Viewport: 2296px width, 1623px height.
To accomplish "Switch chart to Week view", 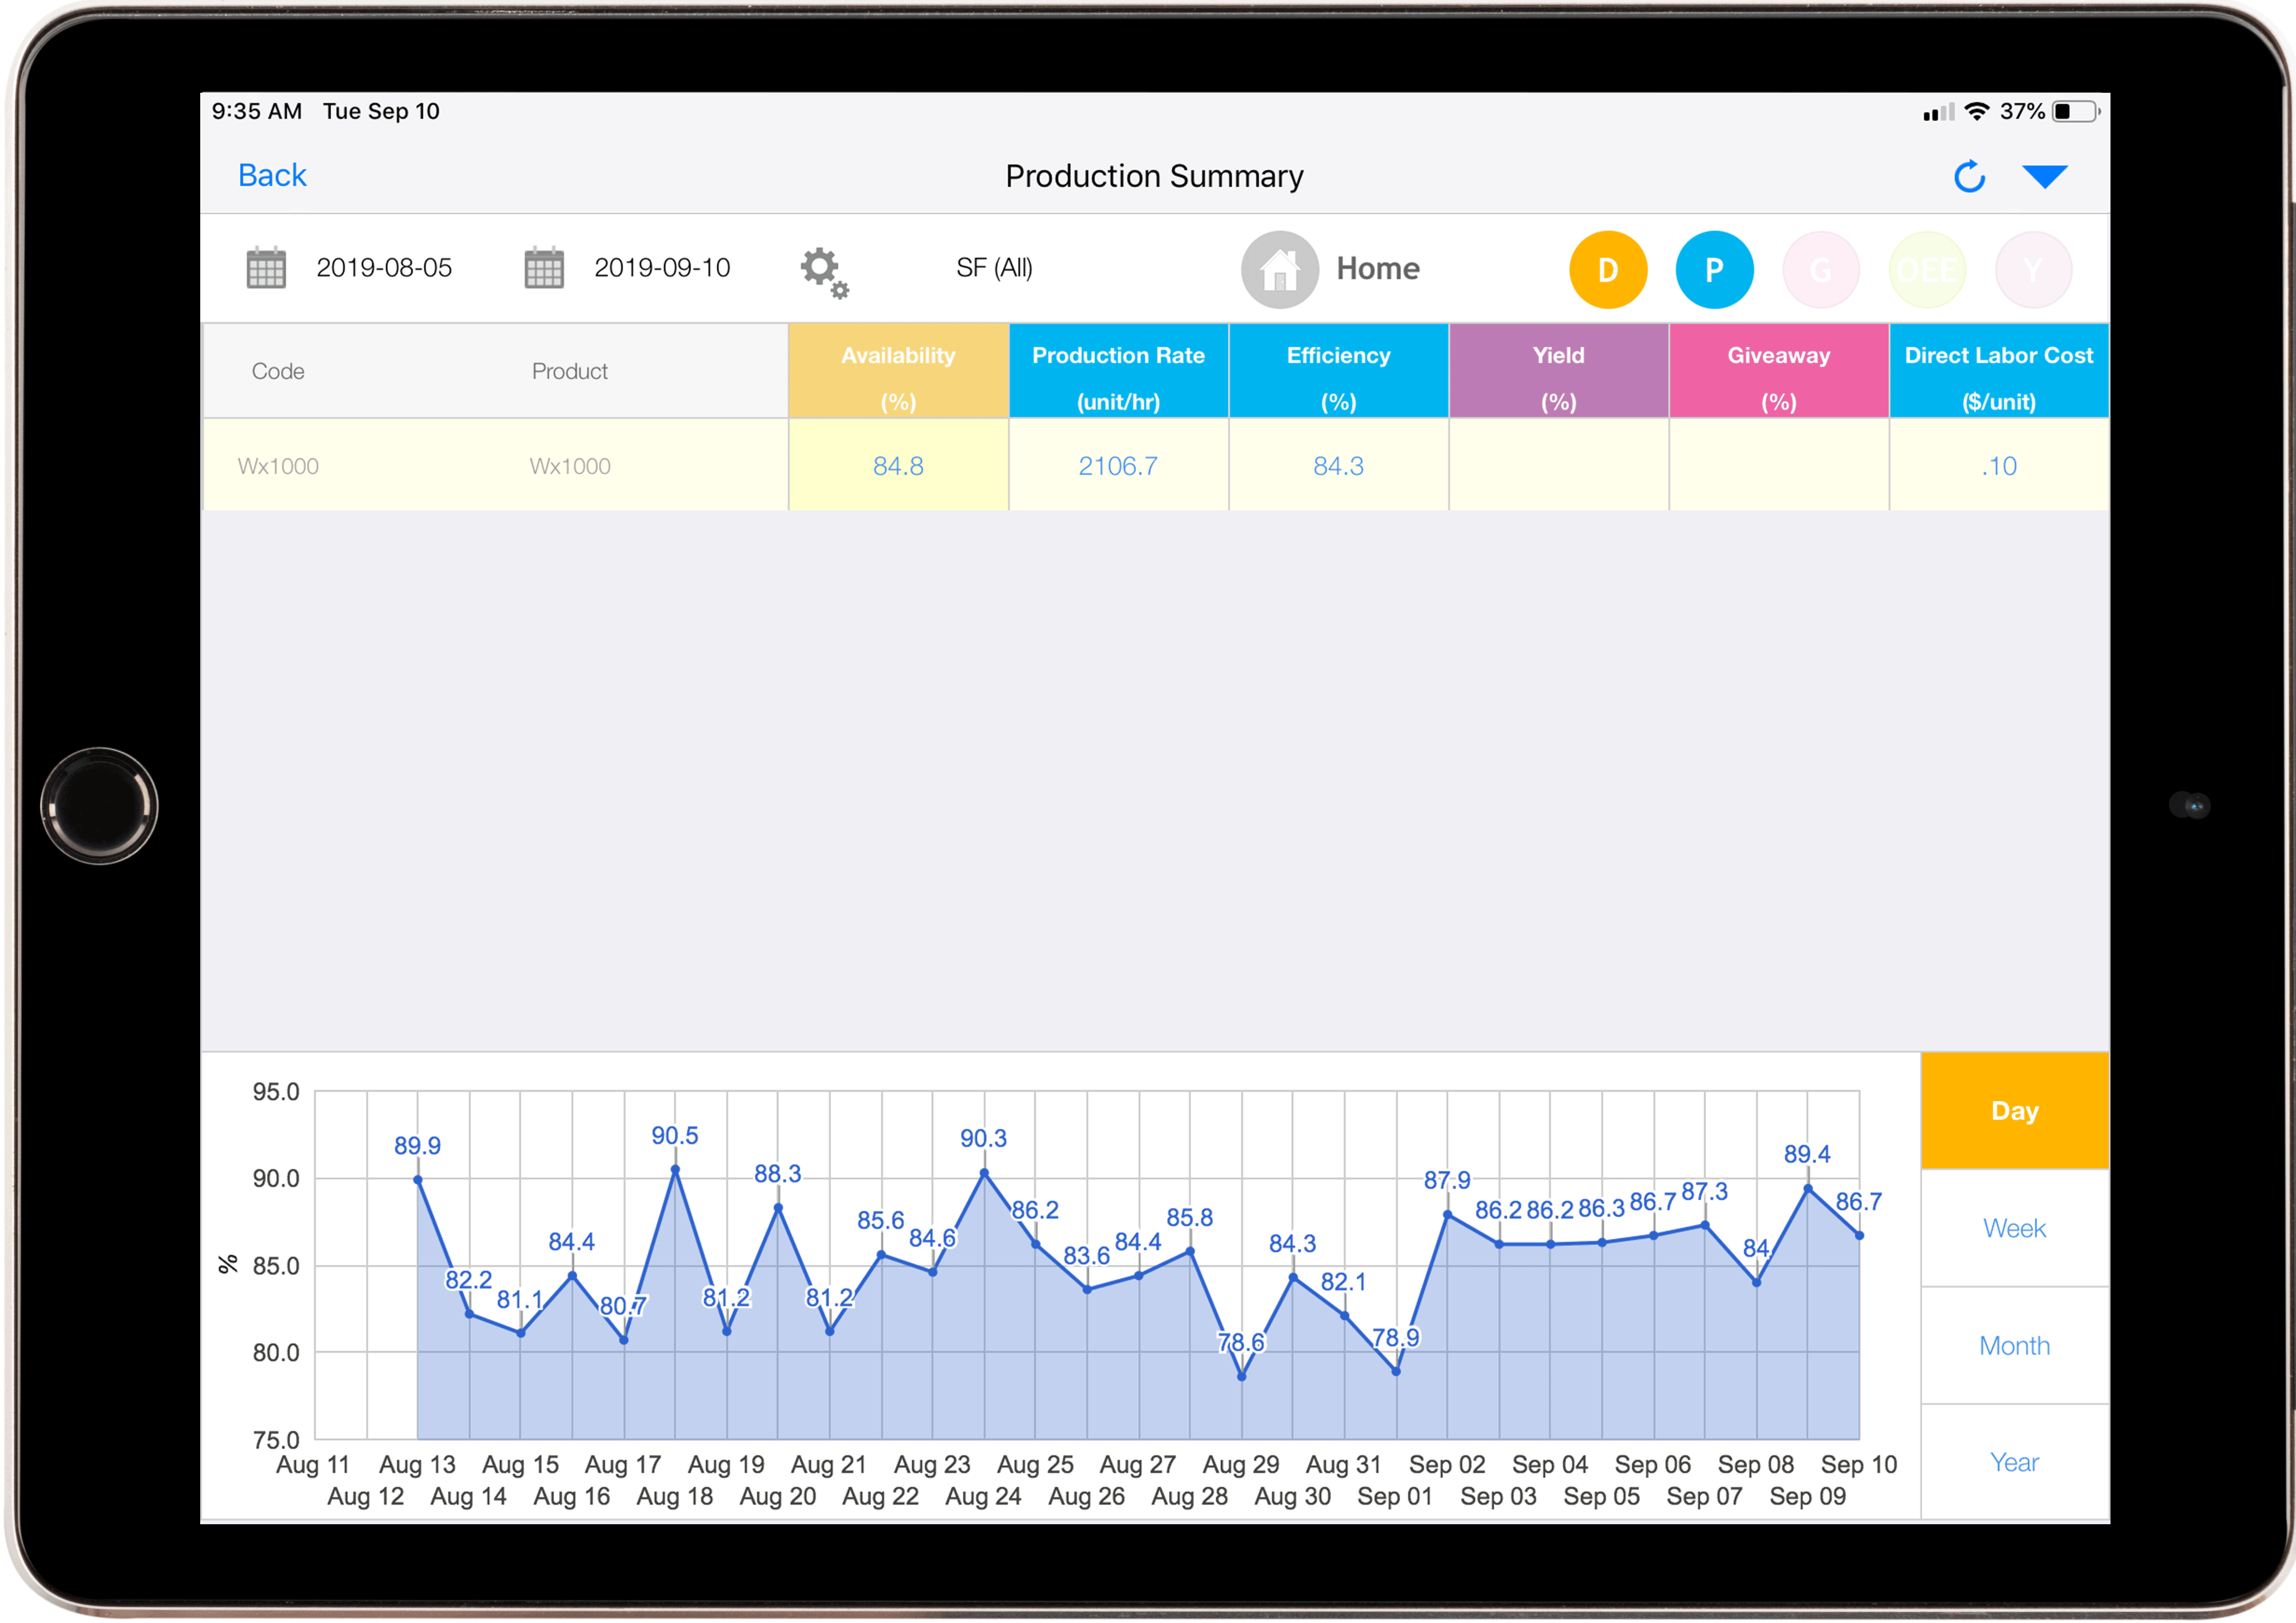I will [2014, 1228].
